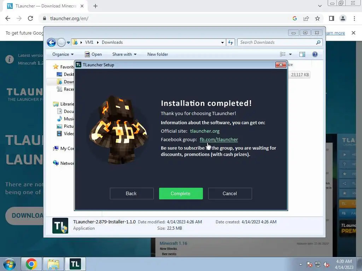Image resolution: width=362 pixels, height=271 pixels.
Task: Select Documents library in navigation pane
Action: tap(65, 111)
